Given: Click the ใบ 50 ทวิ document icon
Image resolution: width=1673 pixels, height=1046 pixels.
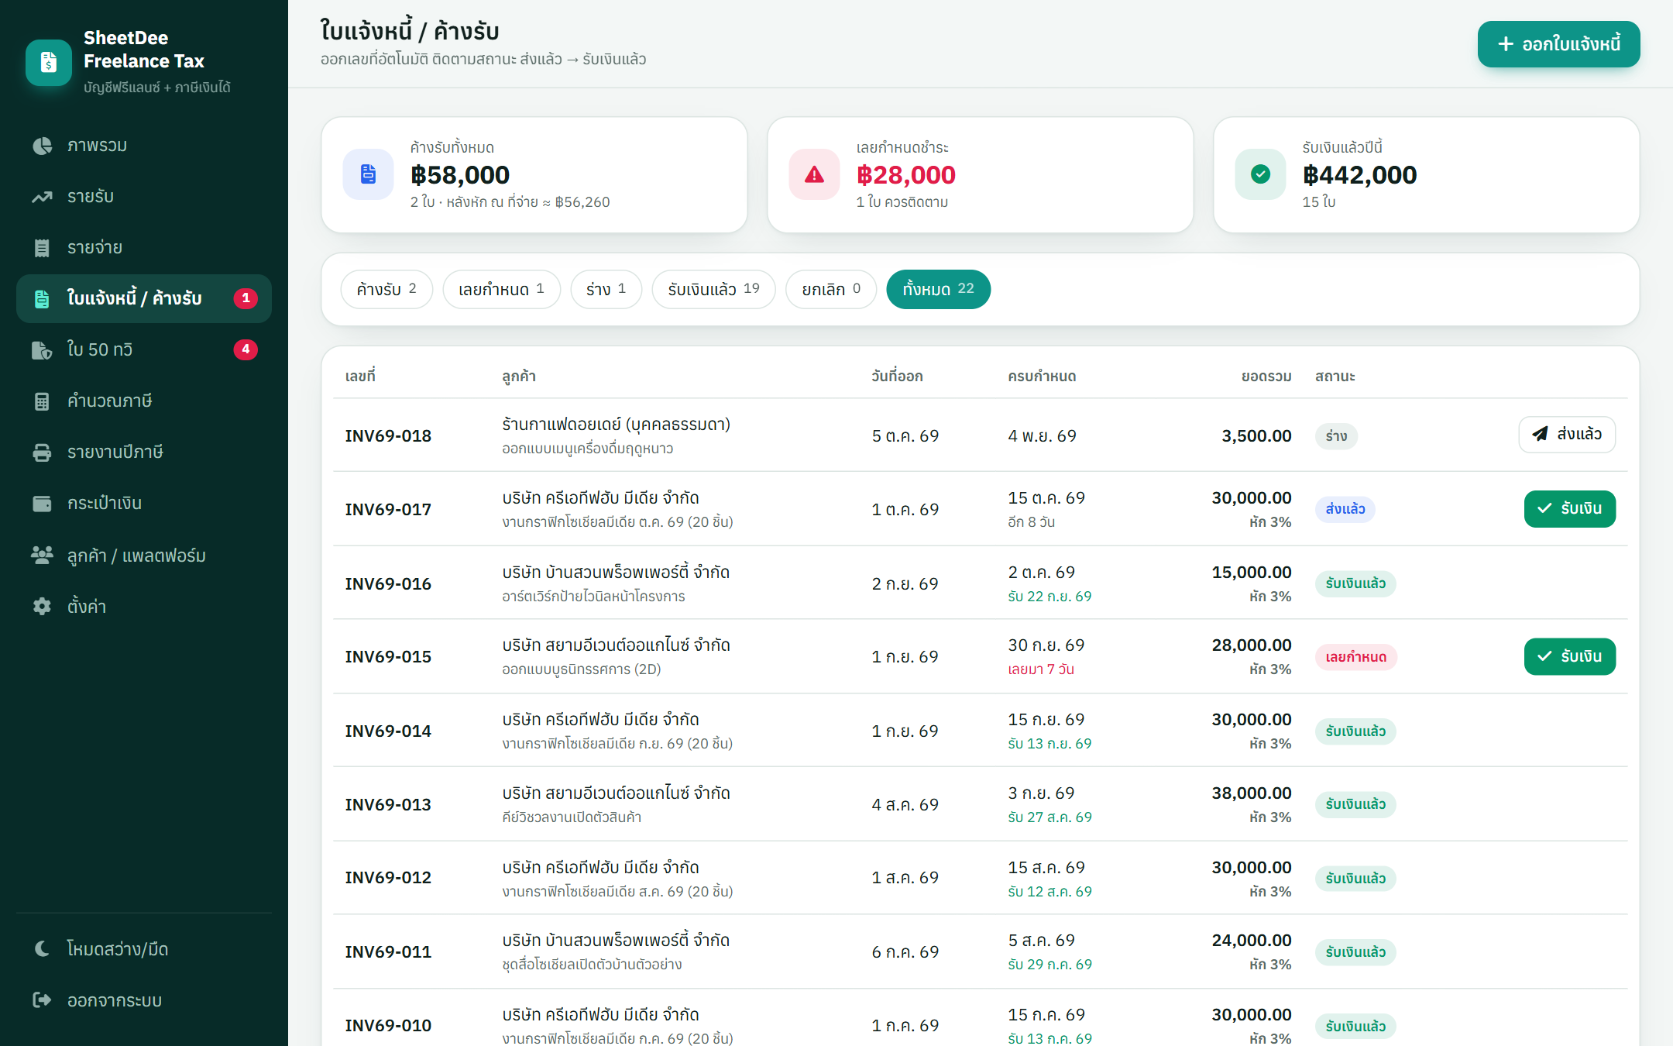Looking at the screenshot, I should 42,350.
